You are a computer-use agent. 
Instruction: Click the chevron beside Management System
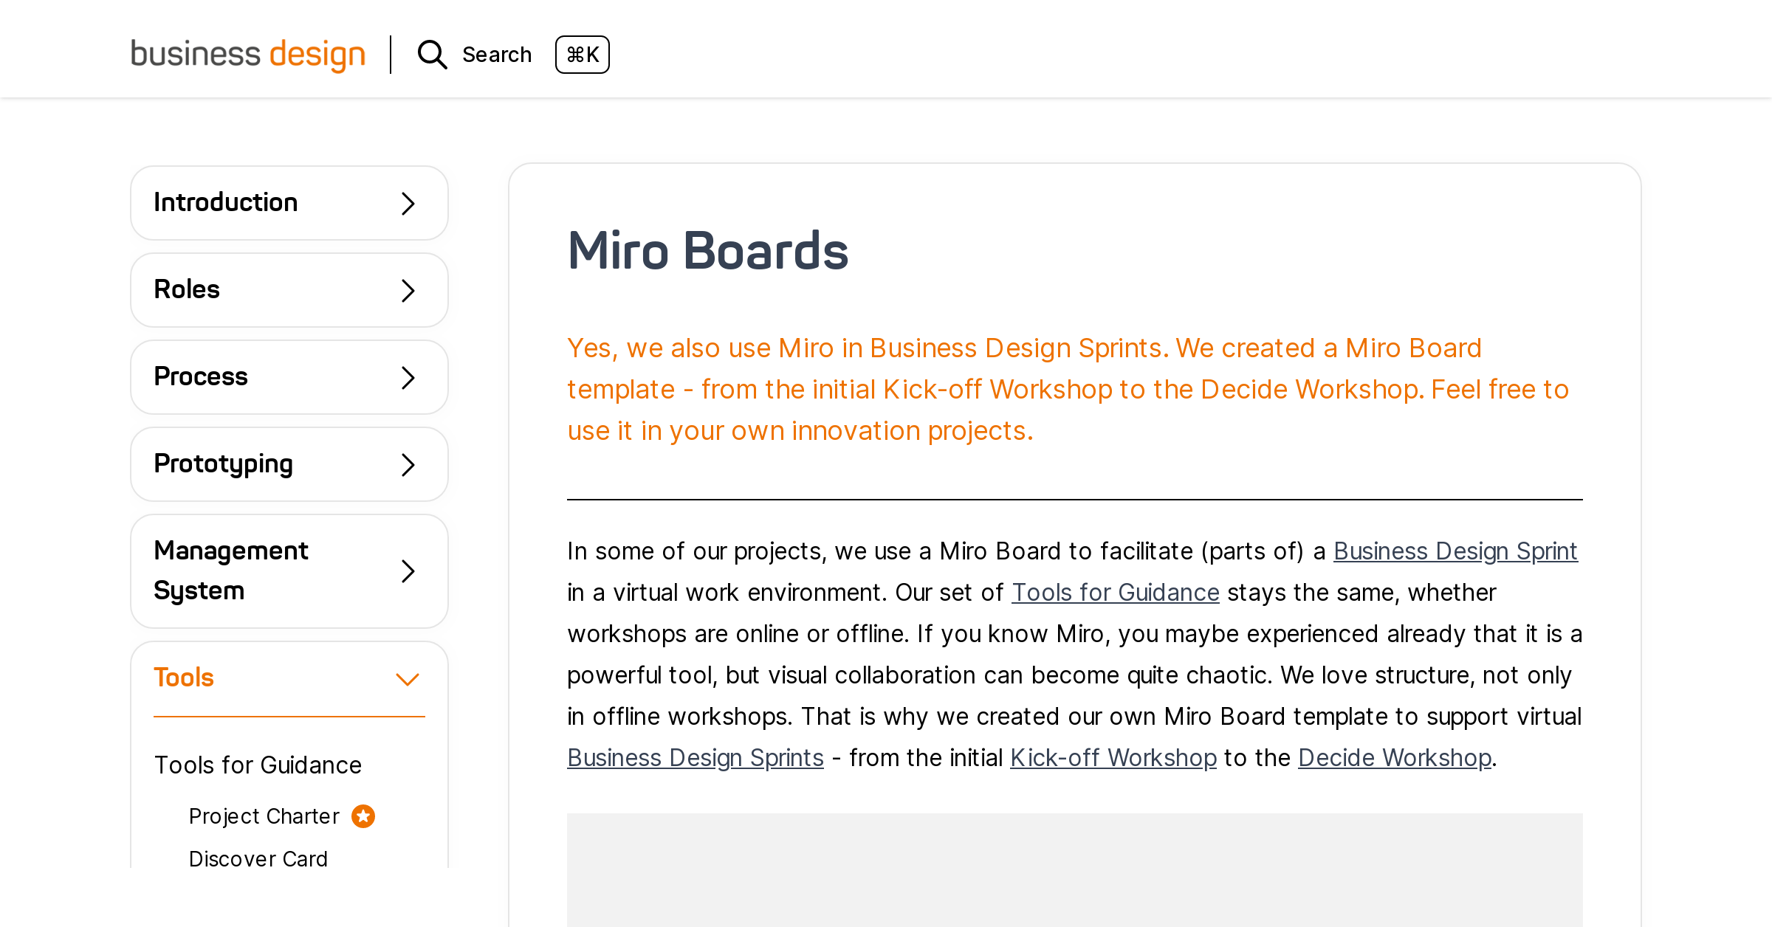click(x=407, y=571)
